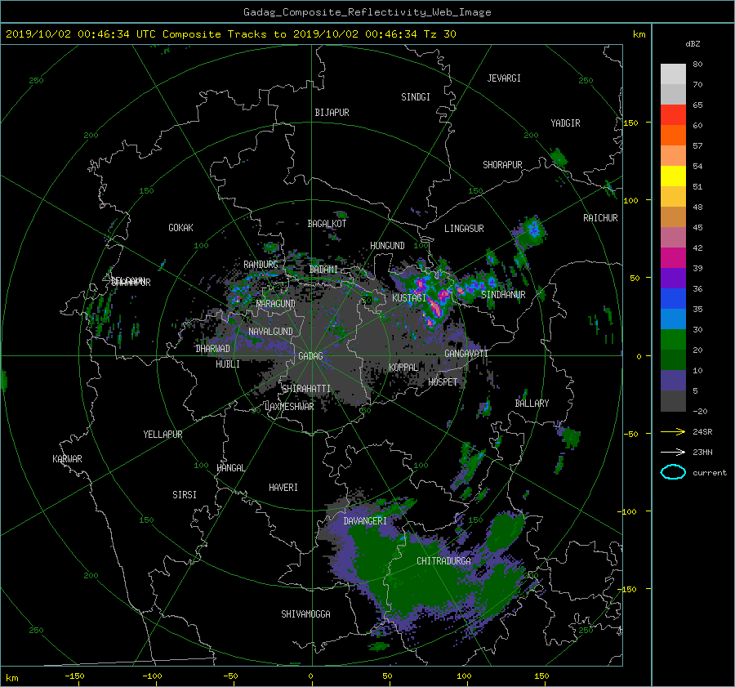Select the gray 70 dBZ legend swatch
The image size is (735, 687).
click(673, 94)
